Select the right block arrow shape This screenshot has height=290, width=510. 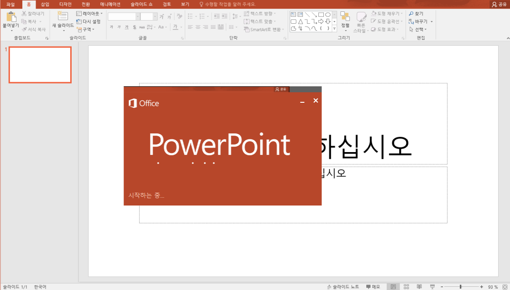pyautogui.click(x=321, y=21)
